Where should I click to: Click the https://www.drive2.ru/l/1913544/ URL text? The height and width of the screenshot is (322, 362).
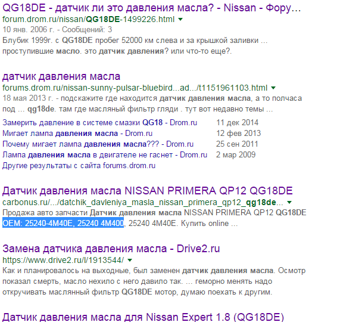coord(63,260)
